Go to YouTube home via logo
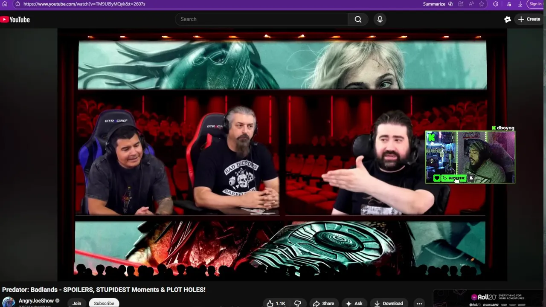The height and width of the screenshot is (307, 546). [15, 19]
